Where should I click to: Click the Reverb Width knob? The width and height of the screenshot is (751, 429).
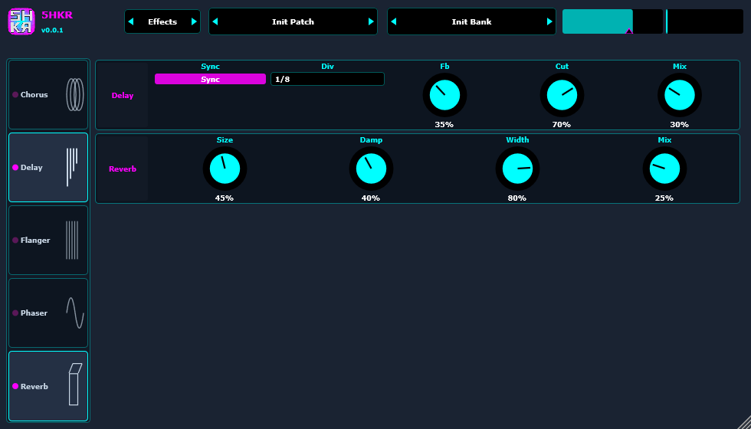[517, 169]
